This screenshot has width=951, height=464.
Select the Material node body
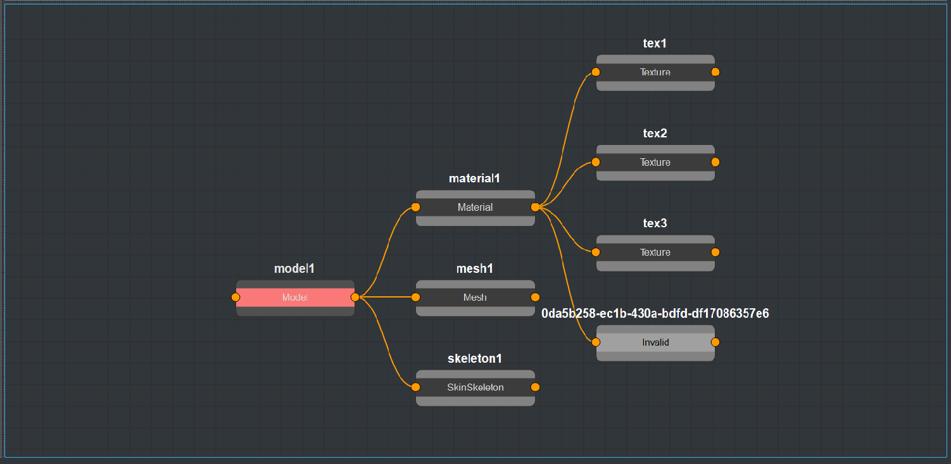pos(475,207)
